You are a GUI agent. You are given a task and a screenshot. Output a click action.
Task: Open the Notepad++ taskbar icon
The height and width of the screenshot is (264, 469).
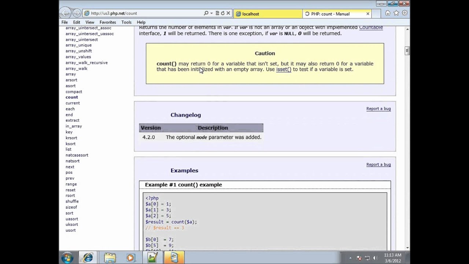click(x=152, y=258)
